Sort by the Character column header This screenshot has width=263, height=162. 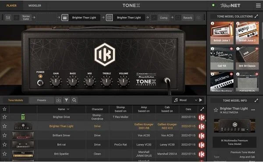(x=97, y=109)
